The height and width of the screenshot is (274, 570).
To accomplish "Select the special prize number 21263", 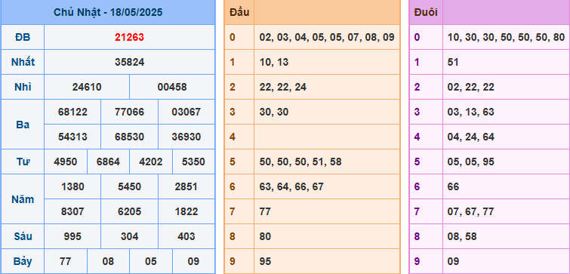I will tap(129, 37).
